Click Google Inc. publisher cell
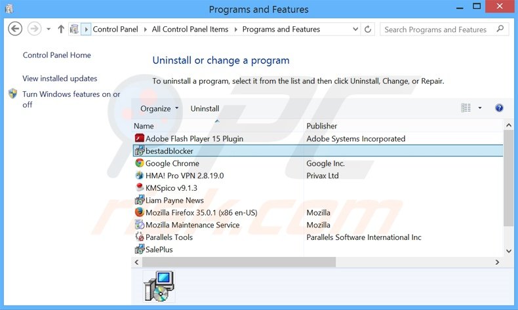 (x=325, y=163)
